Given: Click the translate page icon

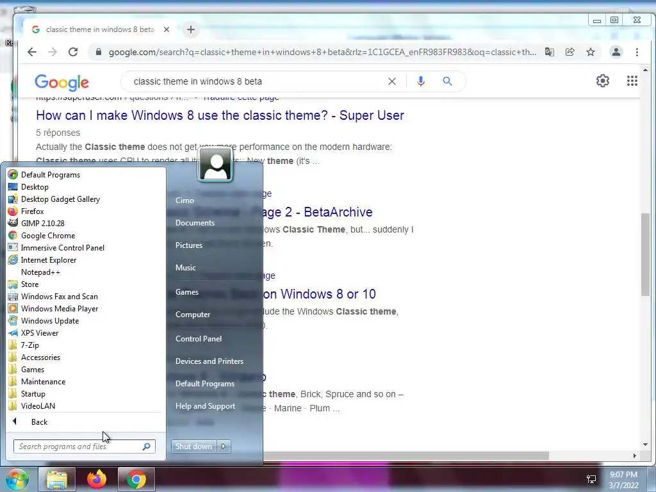Looking at the screenshot, I should pyautogui.click(x=549, y=52).
